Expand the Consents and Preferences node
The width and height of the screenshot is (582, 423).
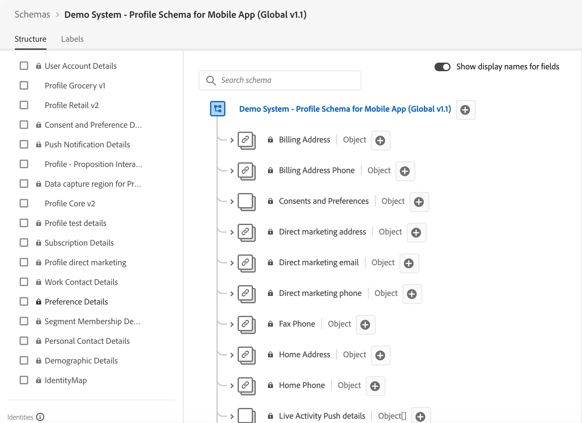pos(232,202)
